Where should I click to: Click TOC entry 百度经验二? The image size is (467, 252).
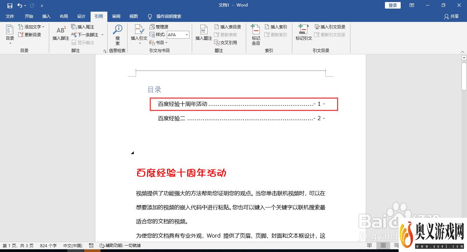point(241,118)
